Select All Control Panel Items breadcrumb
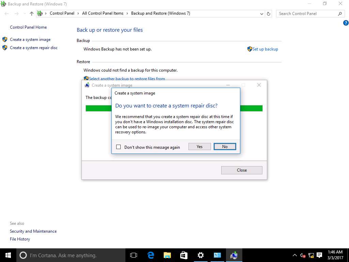 click(103, 13)
